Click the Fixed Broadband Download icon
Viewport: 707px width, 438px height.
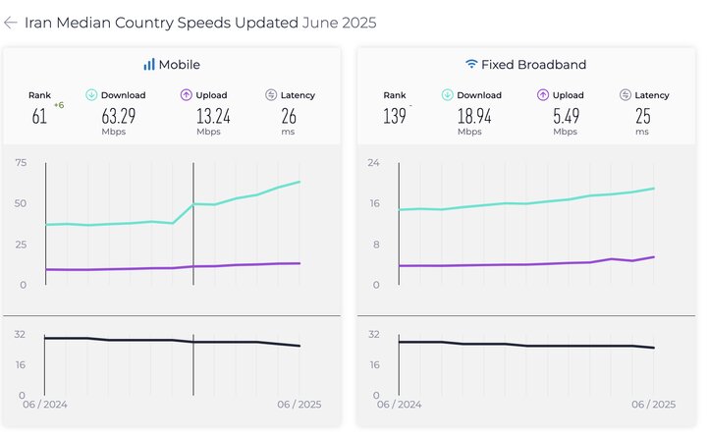pyautogui.click(x=448, y=95)
